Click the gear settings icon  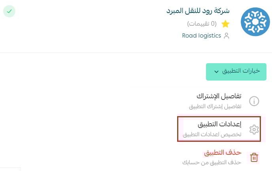pyautogui.click(x=254, y=129)
